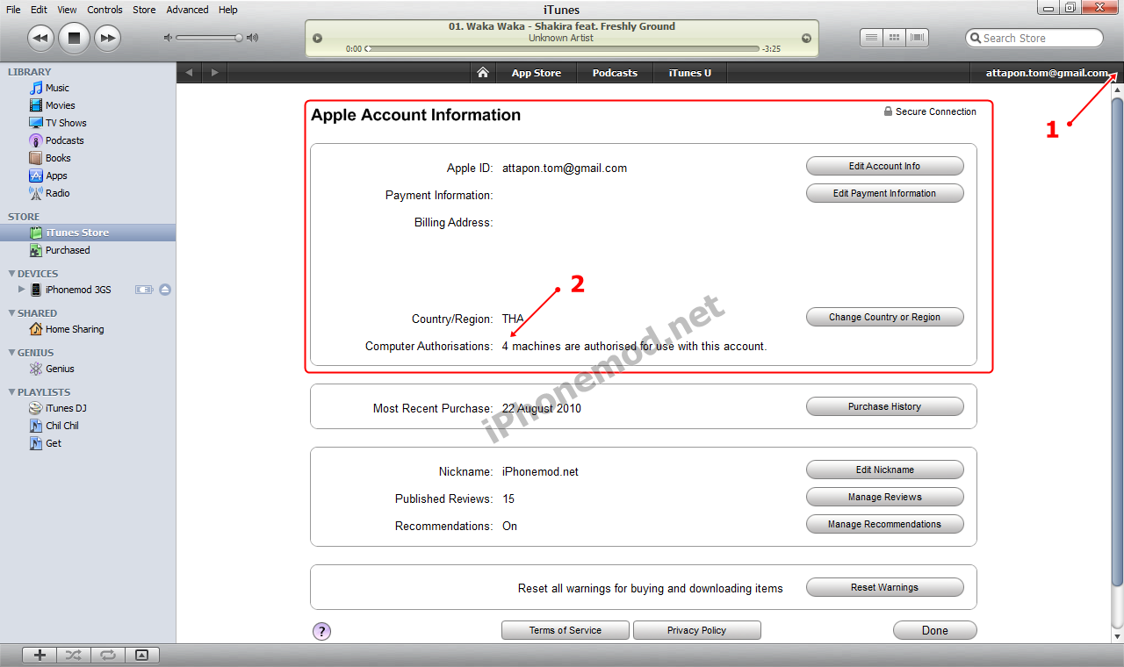Open the Edit menu
The width and height of the screenshot is (1124, 667).
point(39,10)
